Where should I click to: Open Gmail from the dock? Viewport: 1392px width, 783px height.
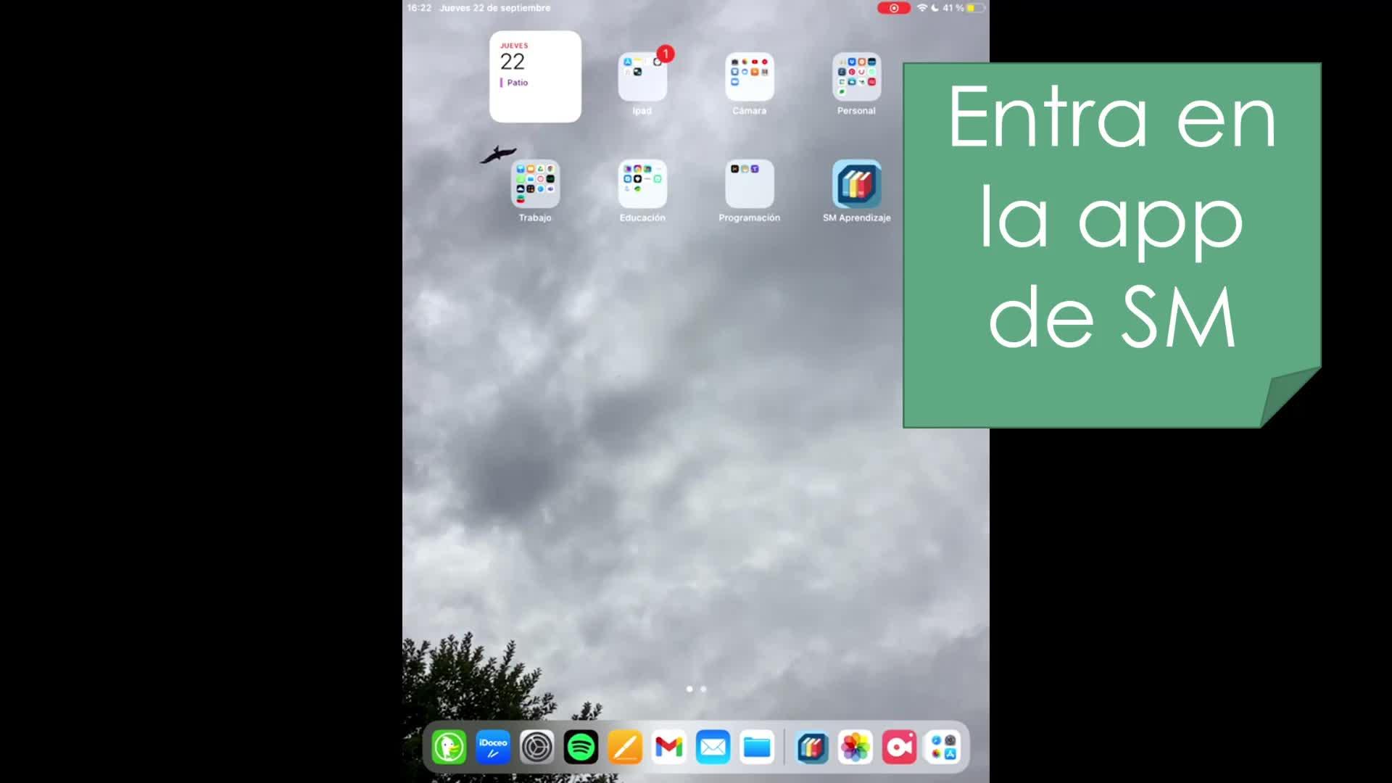[x=668, y=747]
